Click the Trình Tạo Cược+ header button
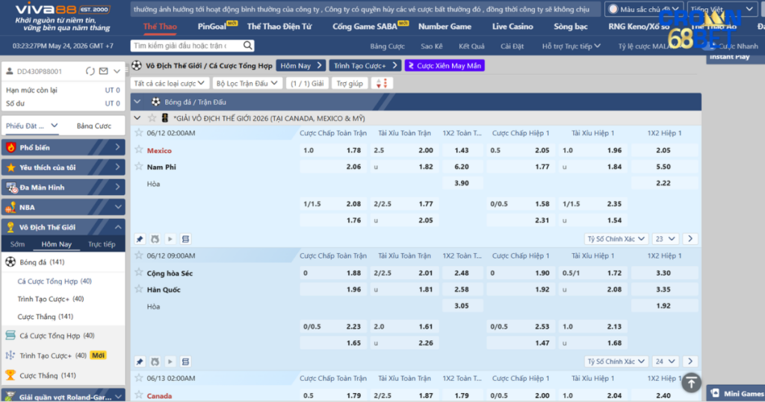This screenshot has height=402, width=765. tap(365, 65)
